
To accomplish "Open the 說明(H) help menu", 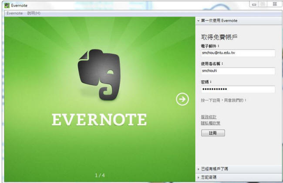I will click(x=34, y=13).
